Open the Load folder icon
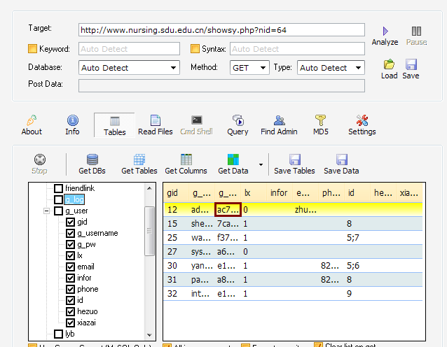Screen dimensions: 447x347 pos(389,64)
